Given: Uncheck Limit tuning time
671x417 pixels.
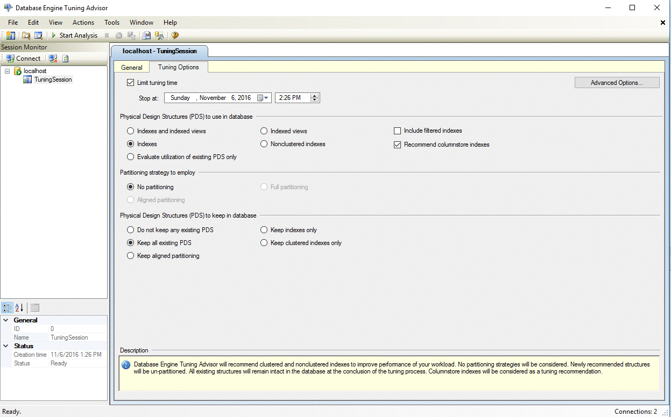Looking at the screenshot, I should click(130, 83).
